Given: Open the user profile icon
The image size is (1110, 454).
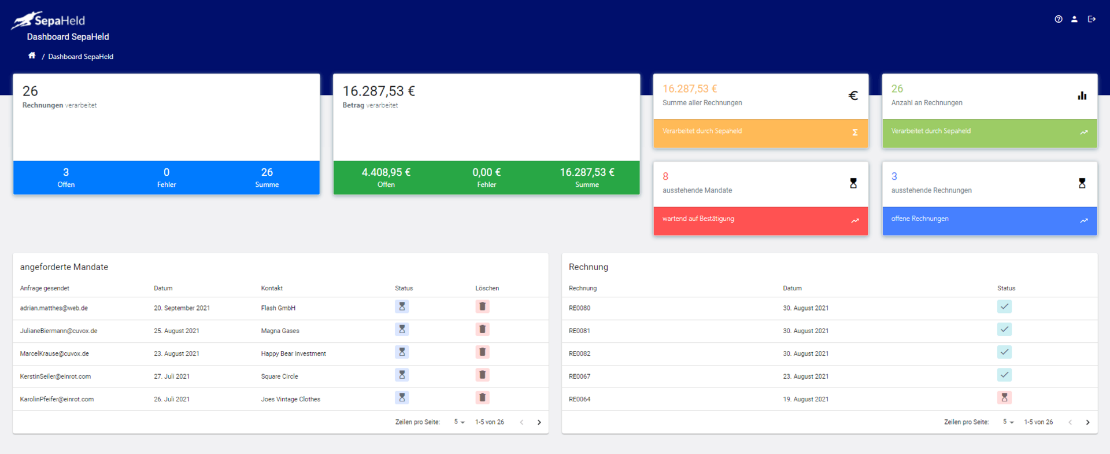Looking at the screenshot, I should 1074,19.
